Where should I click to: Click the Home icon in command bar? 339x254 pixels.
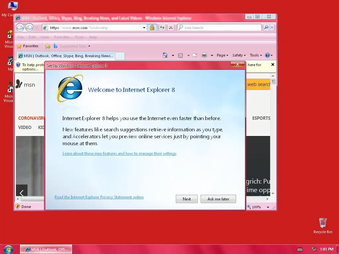(x=165, y=55)
